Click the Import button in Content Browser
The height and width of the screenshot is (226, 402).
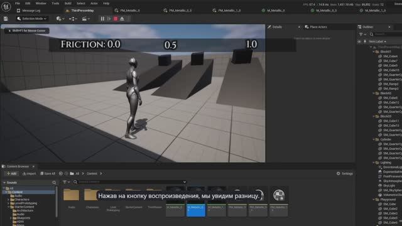click(x=30, y=173)
